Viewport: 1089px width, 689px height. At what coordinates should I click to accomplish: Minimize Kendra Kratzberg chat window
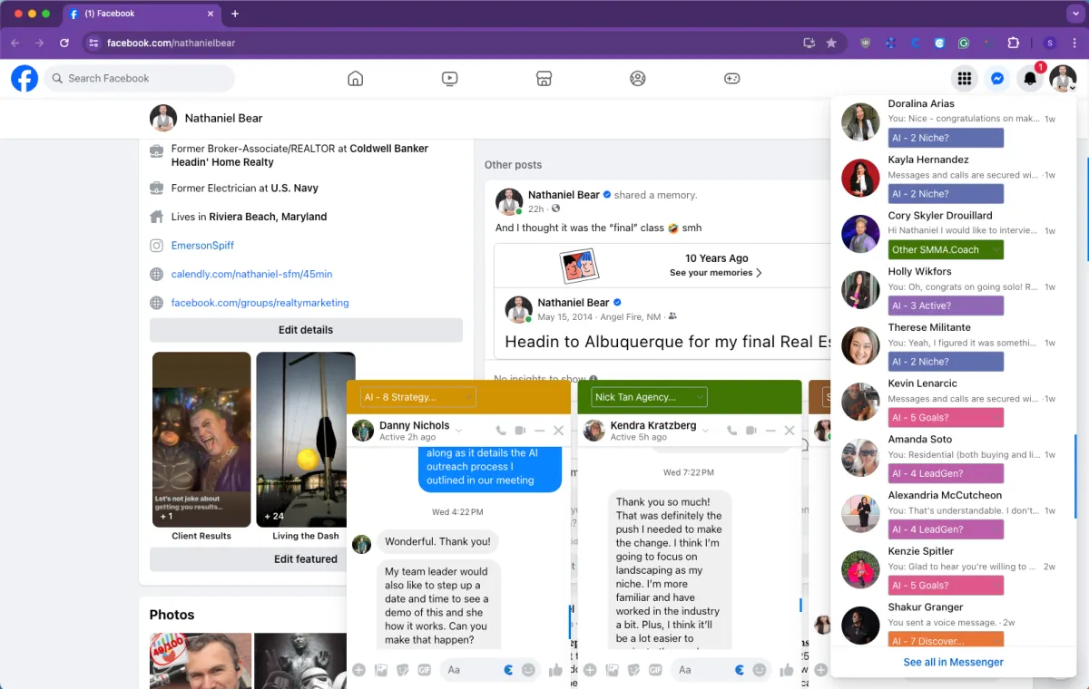[770, 431]
